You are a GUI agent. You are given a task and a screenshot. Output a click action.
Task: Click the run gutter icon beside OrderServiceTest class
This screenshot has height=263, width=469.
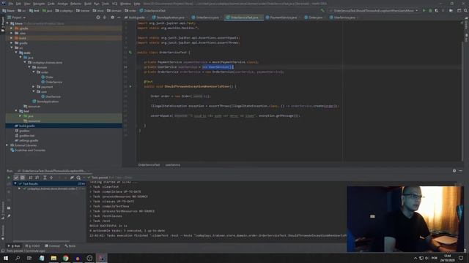(130, 53)
